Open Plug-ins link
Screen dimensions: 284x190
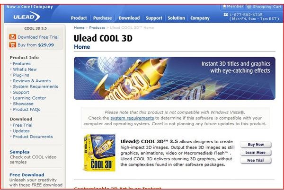coord(21,75)
